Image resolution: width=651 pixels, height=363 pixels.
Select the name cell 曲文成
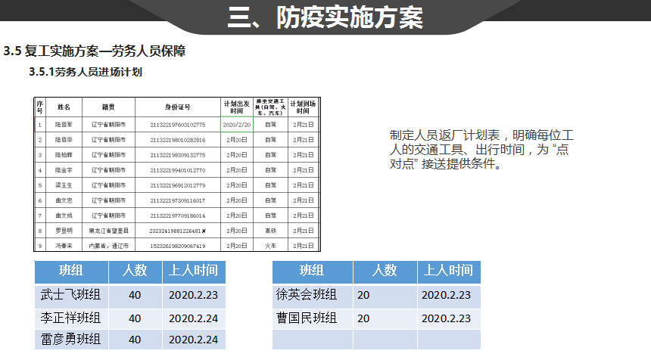[x=64, y=216]
